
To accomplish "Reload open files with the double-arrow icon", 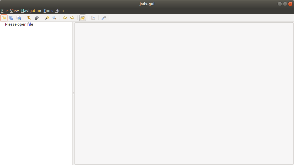I will [x=29, y=18].
